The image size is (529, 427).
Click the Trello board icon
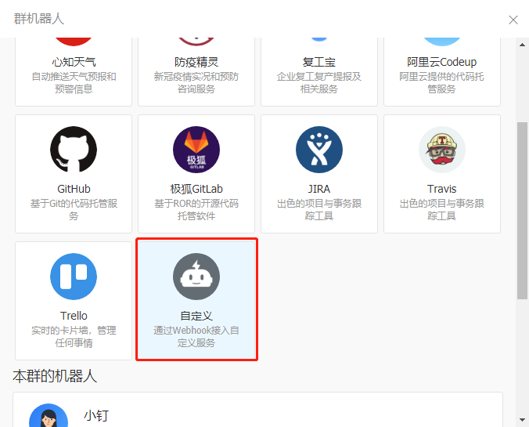[x=74, y=277]
